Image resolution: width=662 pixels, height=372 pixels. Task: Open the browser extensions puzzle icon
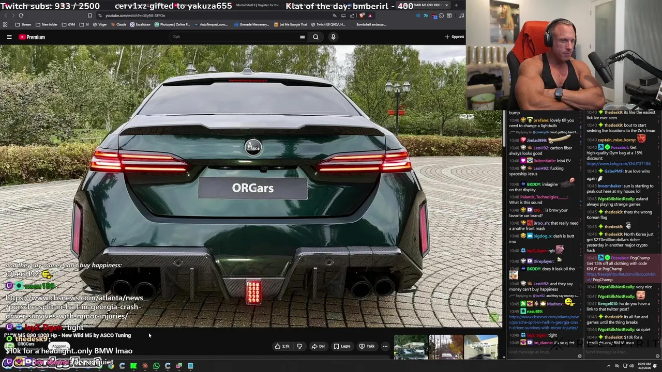(x=441, y=16)
